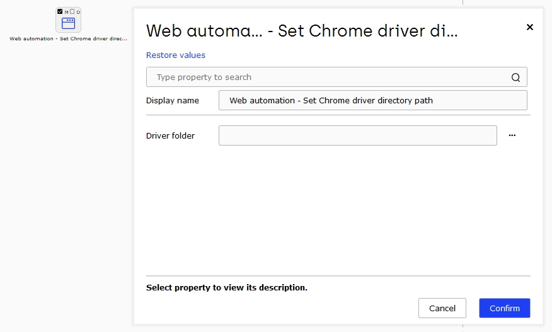Click 'Select property to view its description' text
Screen dimensions: 552x332
[x=227, y=288]
